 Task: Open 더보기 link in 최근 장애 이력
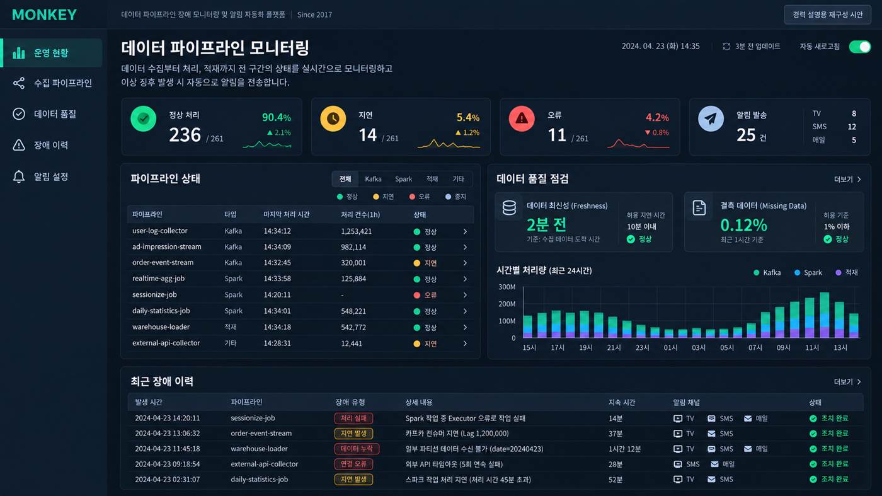847,382
